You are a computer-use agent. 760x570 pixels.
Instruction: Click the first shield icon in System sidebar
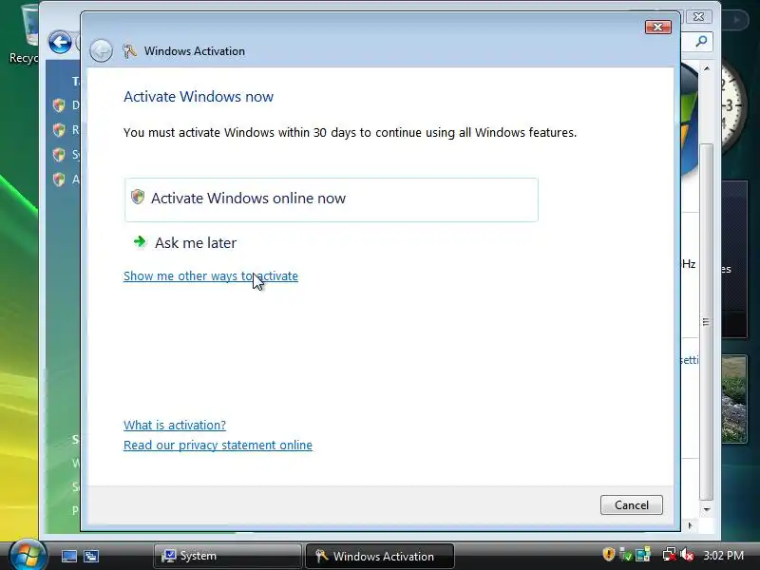click(x=59, y=105)
